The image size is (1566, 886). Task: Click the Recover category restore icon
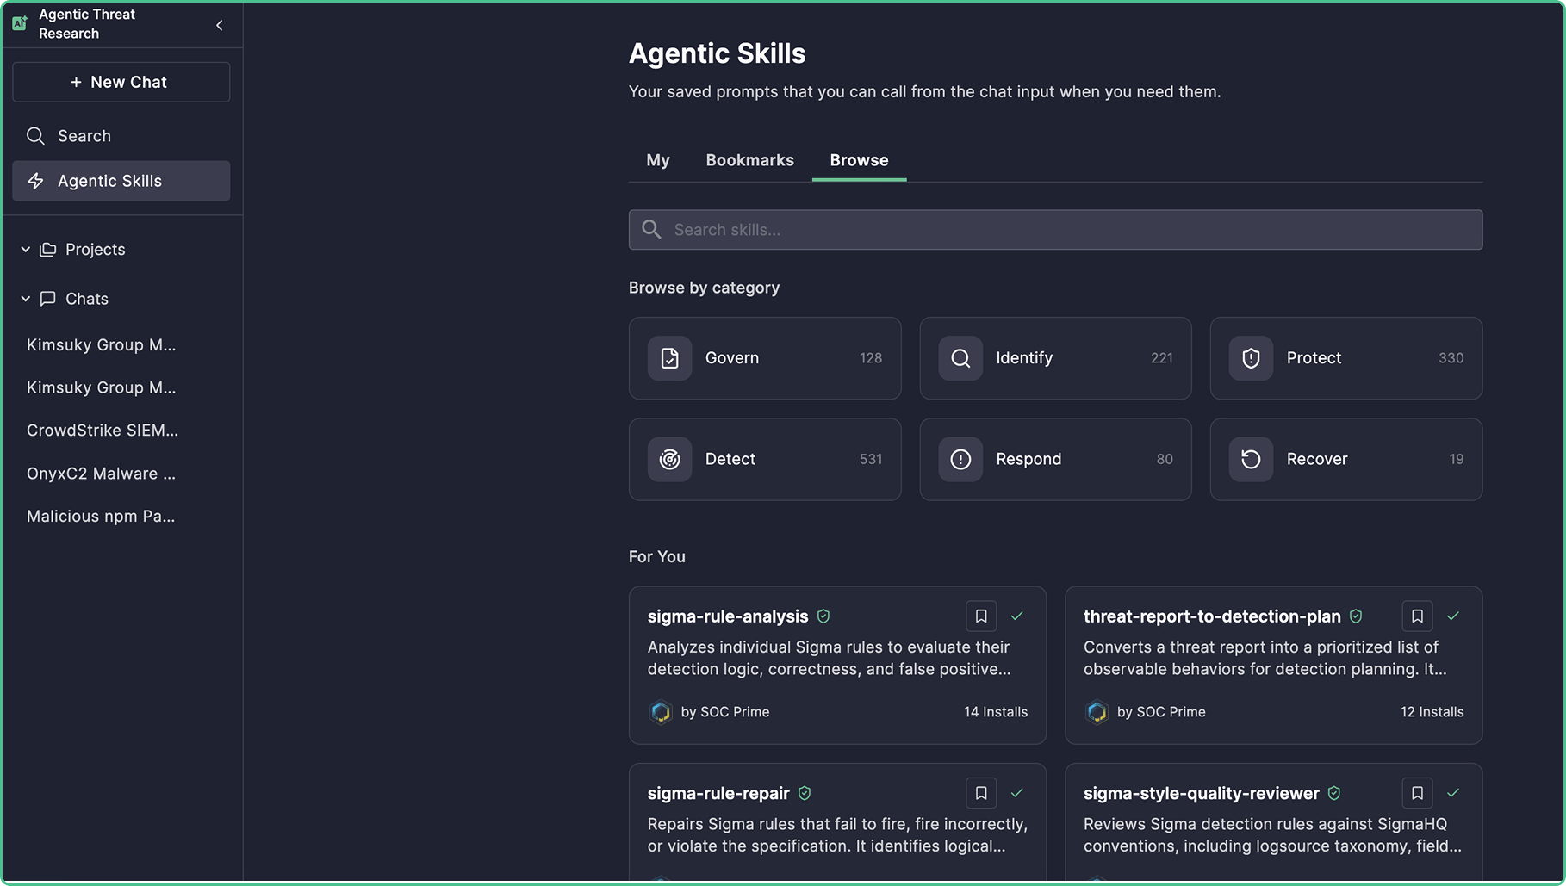click(x=1251, y=460)
